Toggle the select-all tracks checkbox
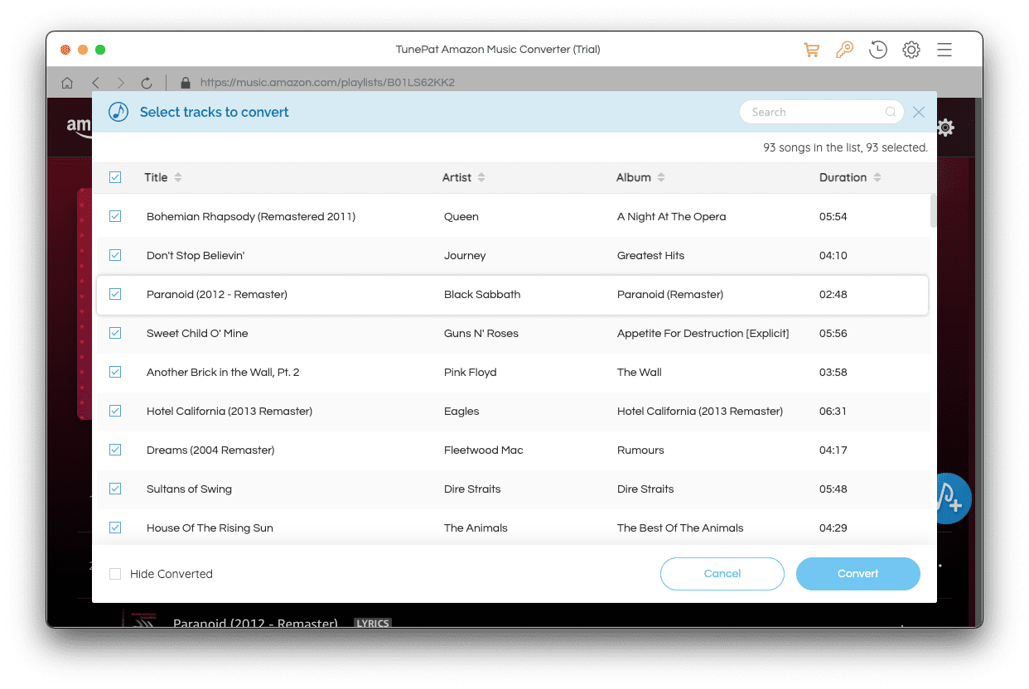Screen dimensions: 1029x689 [115, 177]
